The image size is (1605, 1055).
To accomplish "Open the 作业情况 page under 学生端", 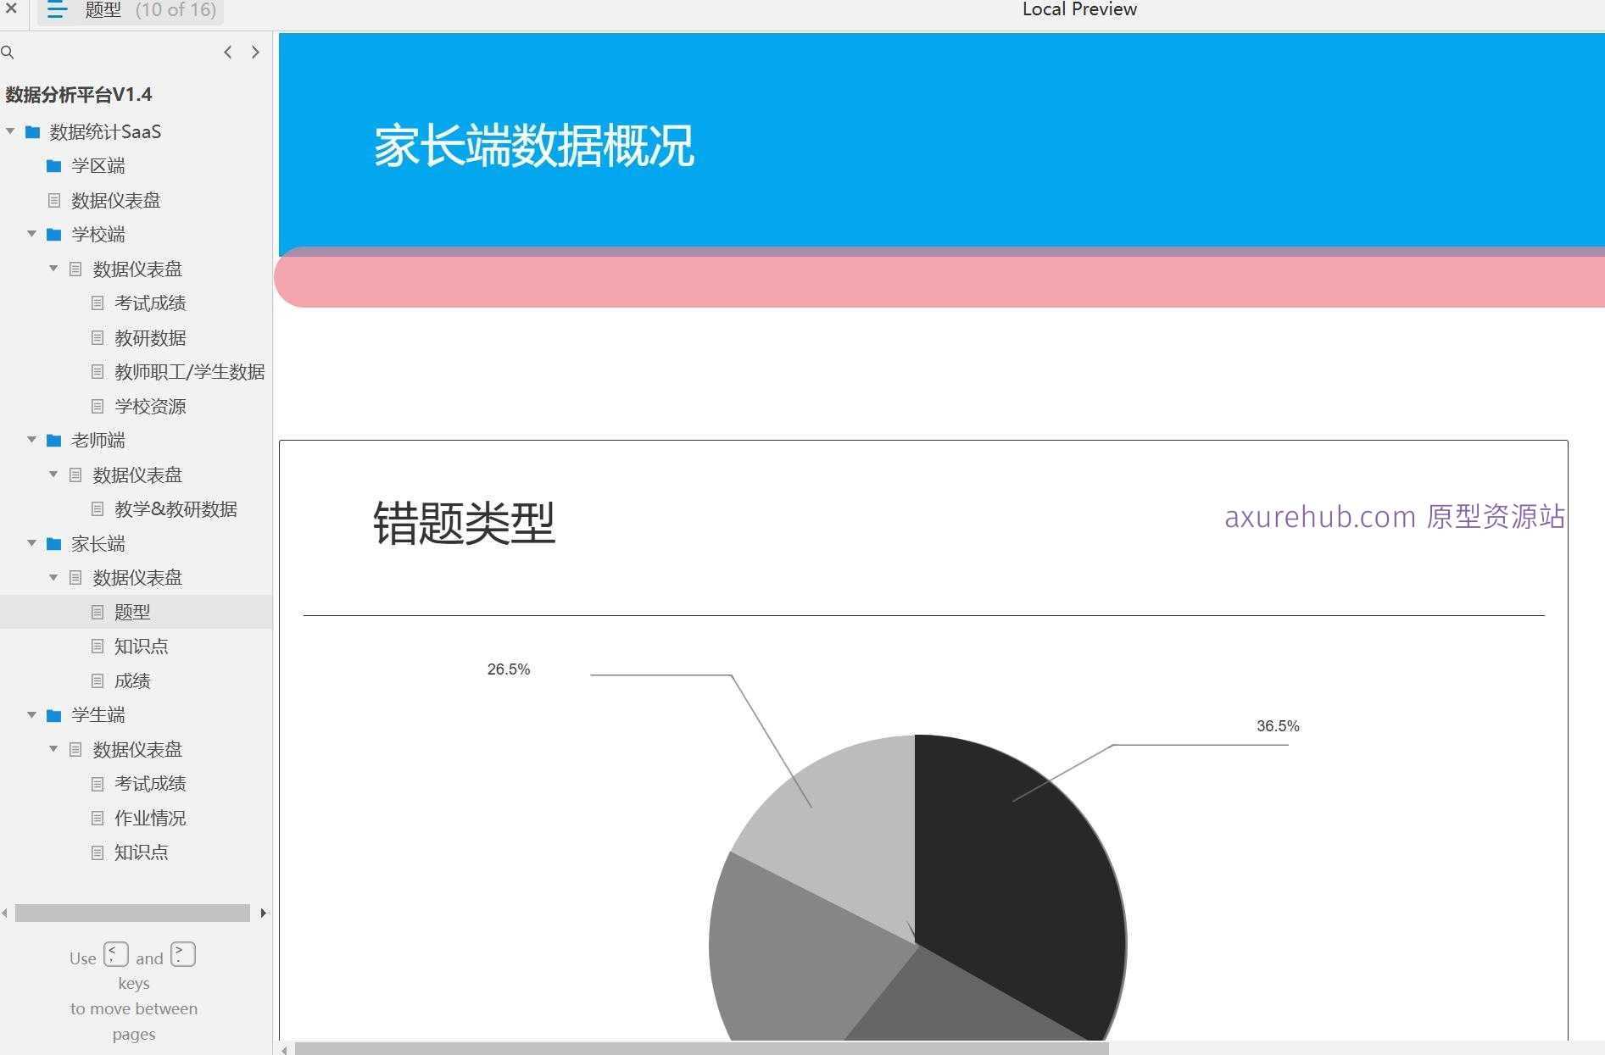I will pyautogui.click(x=151, y=818).
